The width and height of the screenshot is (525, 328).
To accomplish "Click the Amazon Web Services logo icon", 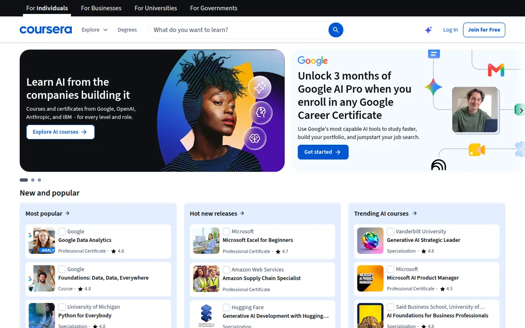I will (x=226, y=269).
